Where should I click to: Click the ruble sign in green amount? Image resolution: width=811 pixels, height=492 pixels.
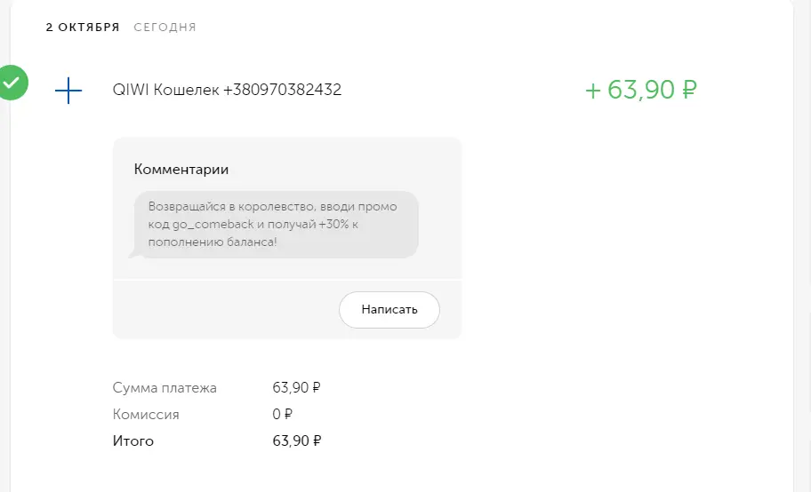[689, 90]
